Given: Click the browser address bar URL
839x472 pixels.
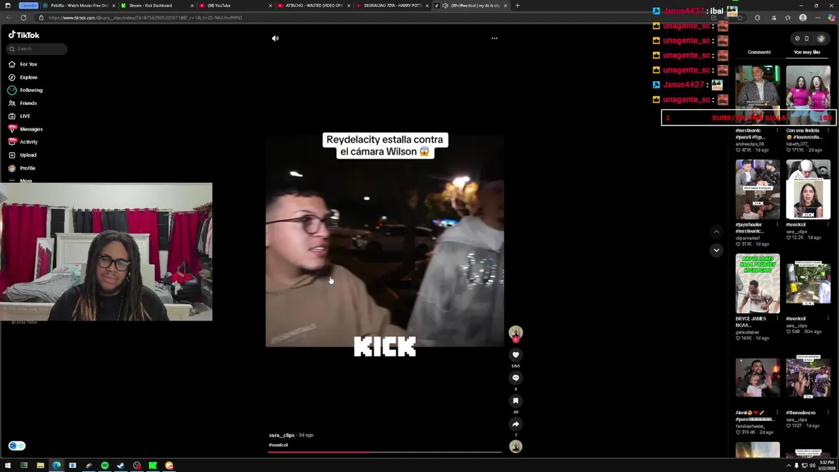Looking at the screenshot, I should [146, 18].
